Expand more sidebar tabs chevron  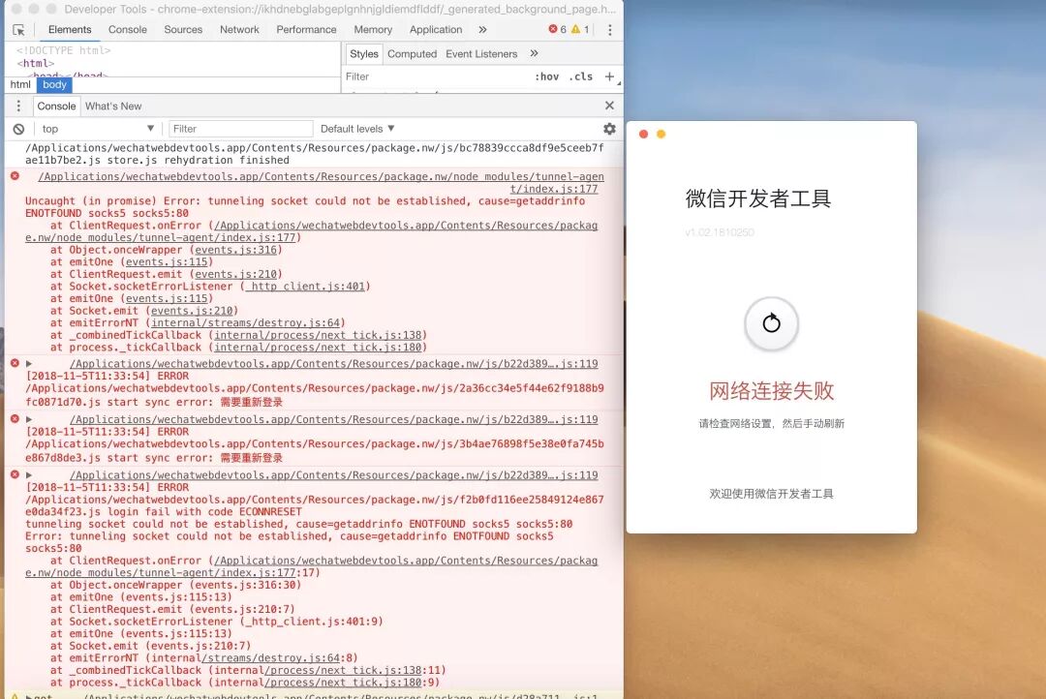pyautogui.click(x=534, y=53)
